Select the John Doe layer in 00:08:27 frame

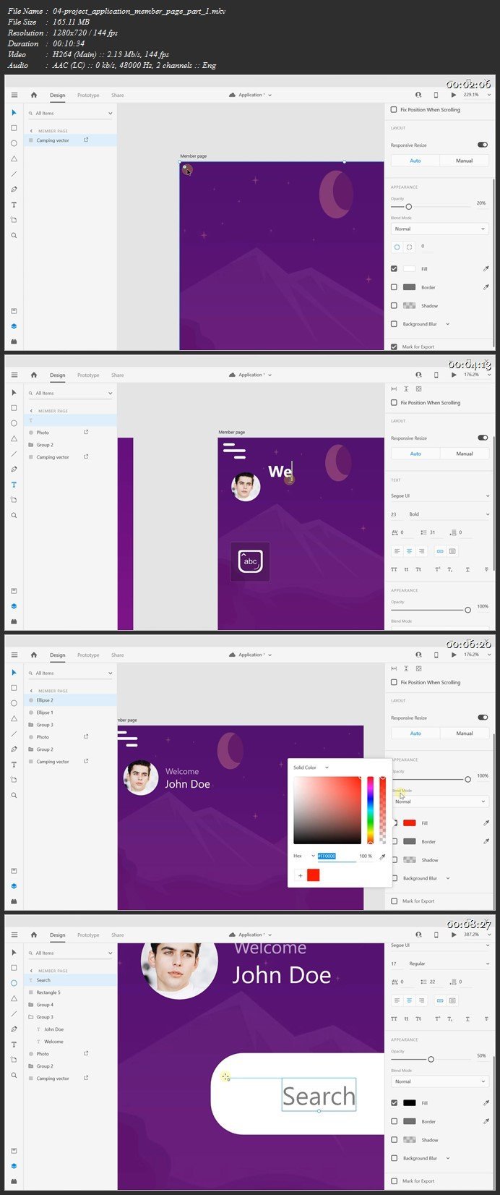[x=70, y=1029]
